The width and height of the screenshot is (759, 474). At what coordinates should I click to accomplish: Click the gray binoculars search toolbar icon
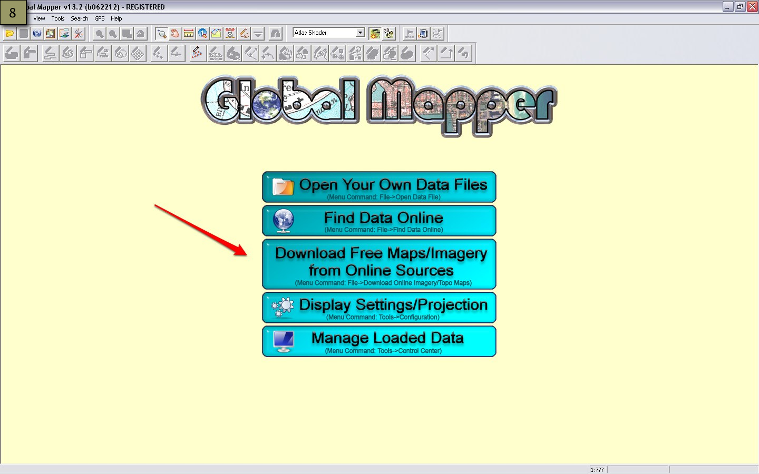tap(276, 34)
